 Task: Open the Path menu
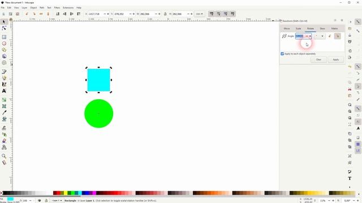(x=42, y=7)
